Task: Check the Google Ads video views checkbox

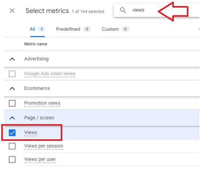Action: click(12, 74)
